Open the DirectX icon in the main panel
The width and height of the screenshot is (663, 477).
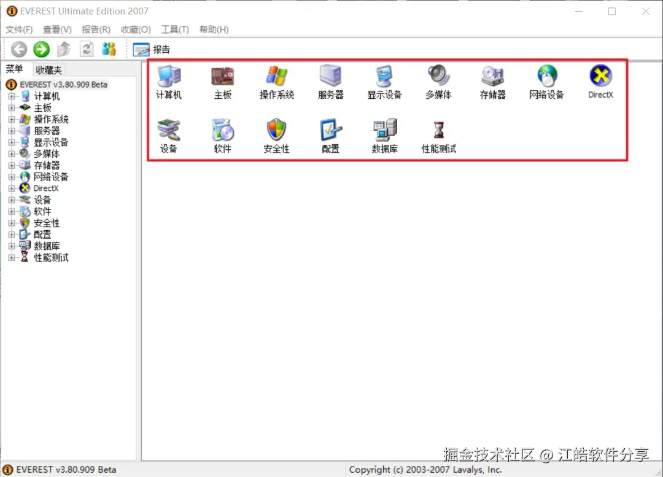coord(600,82)
